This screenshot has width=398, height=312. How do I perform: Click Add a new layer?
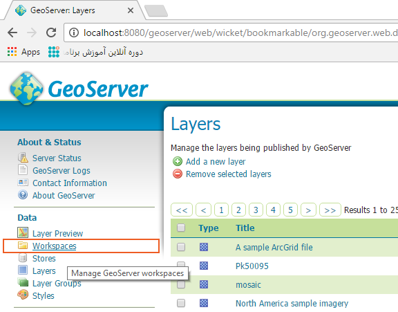coord(216,161)
